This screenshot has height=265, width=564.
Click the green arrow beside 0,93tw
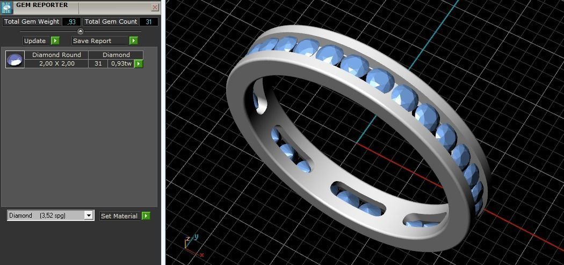coord(139,64)
